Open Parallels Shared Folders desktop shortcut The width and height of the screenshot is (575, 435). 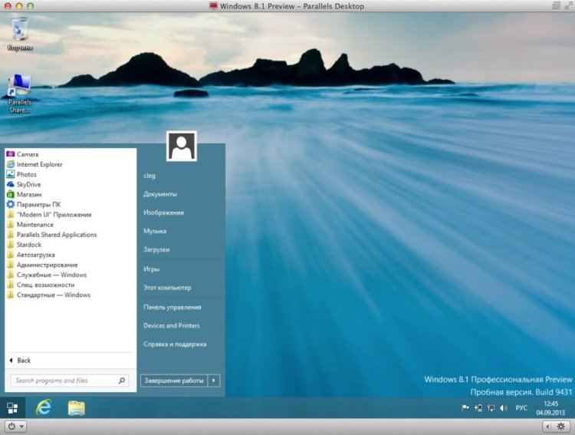click(x=20, y=94)
